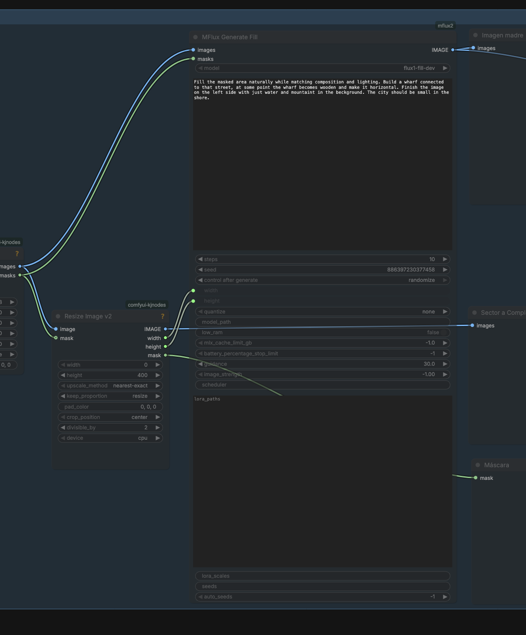Image resolution: width=526 pixels, height=635 pixels.
Task: Click the IMAGE output slot on Resize Image v2
Action: tap(165, 329)
